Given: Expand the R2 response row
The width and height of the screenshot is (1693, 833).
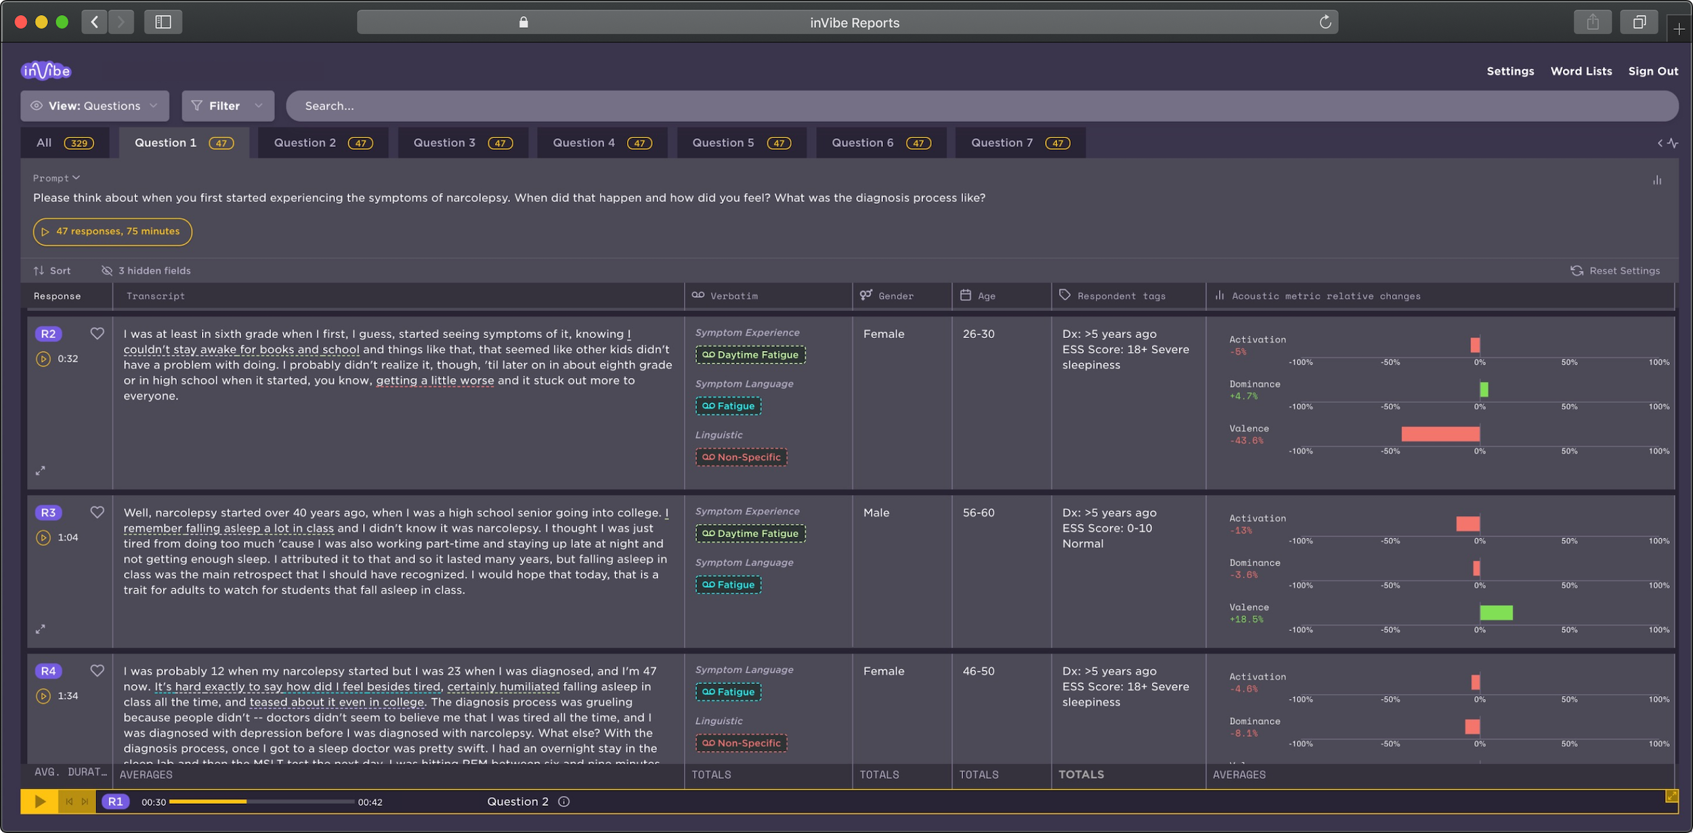Looking at the screenshot, I should coord(41,471).
